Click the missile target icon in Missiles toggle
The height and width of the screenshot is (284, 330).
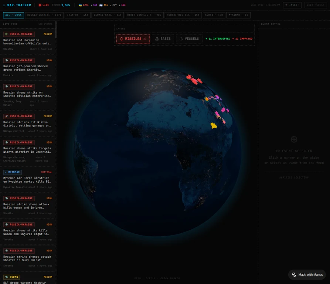click(122, 39)
